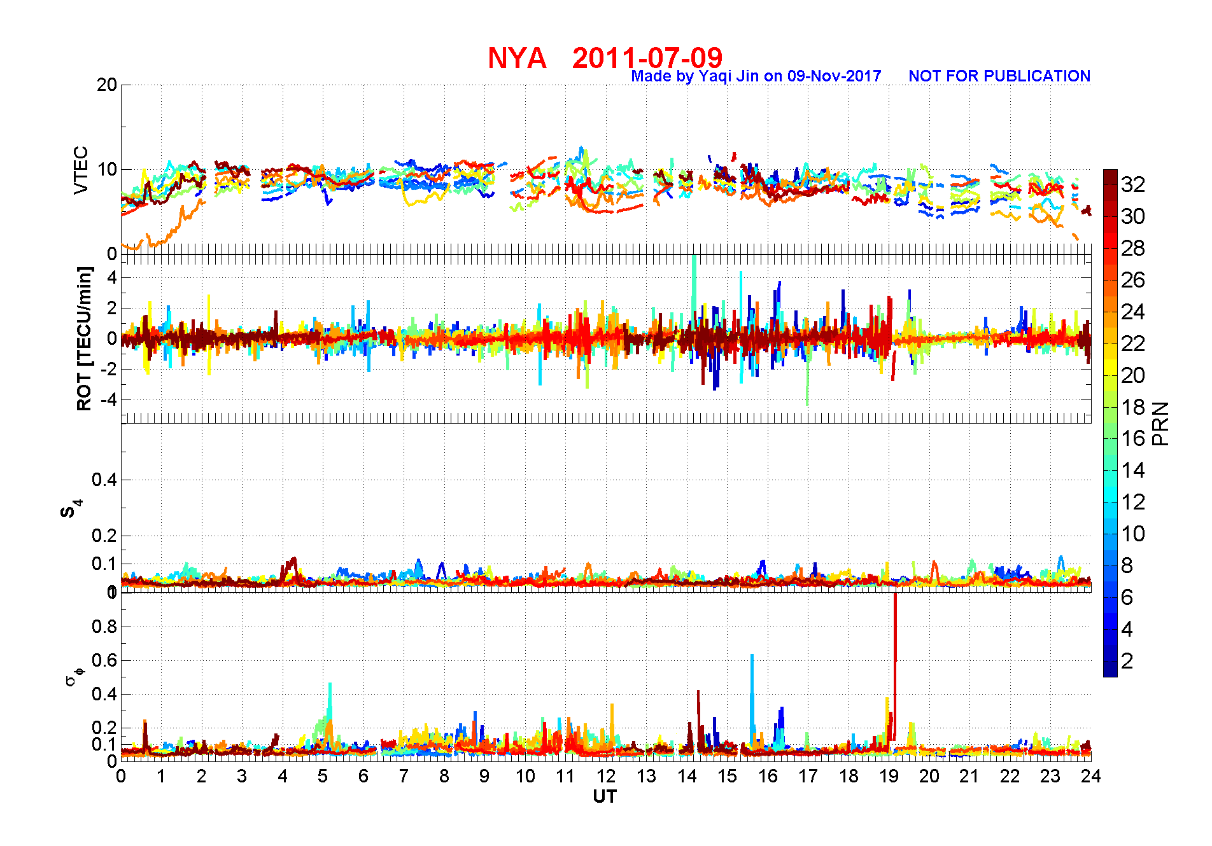Select the "21" tick on the UT axis
Viewport: 1212px width, 846px height.
point(969,776)
